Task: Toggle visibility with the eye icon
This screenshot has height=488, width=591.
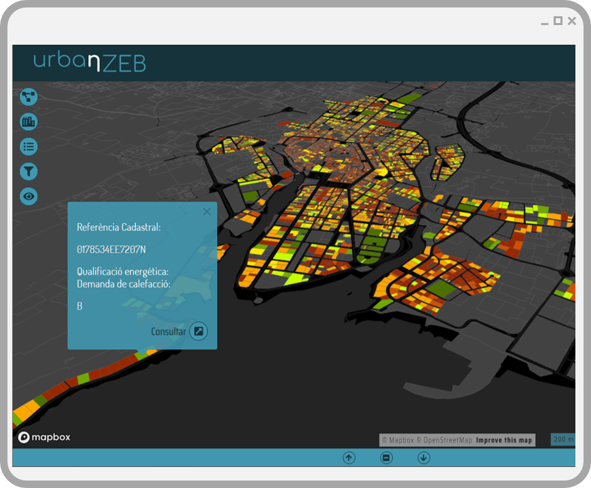Action: point(28,196)
